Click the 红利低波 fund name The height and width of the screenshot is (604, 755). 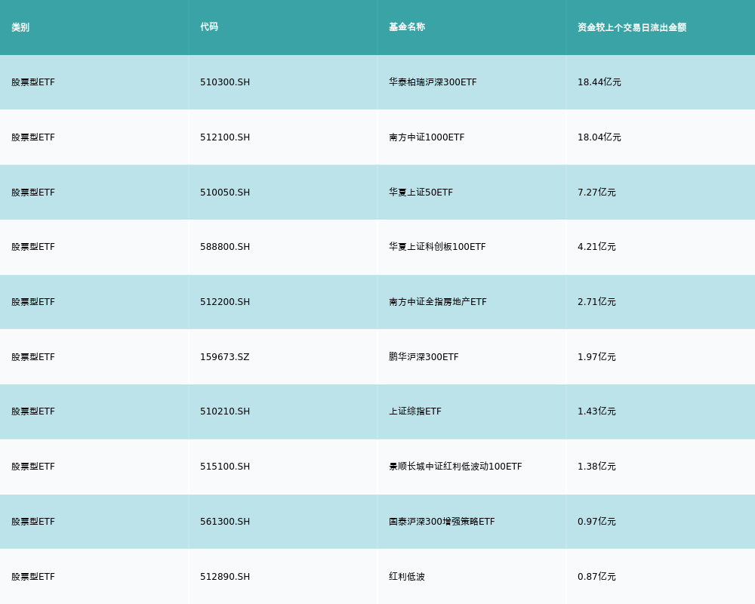(407, 577)
